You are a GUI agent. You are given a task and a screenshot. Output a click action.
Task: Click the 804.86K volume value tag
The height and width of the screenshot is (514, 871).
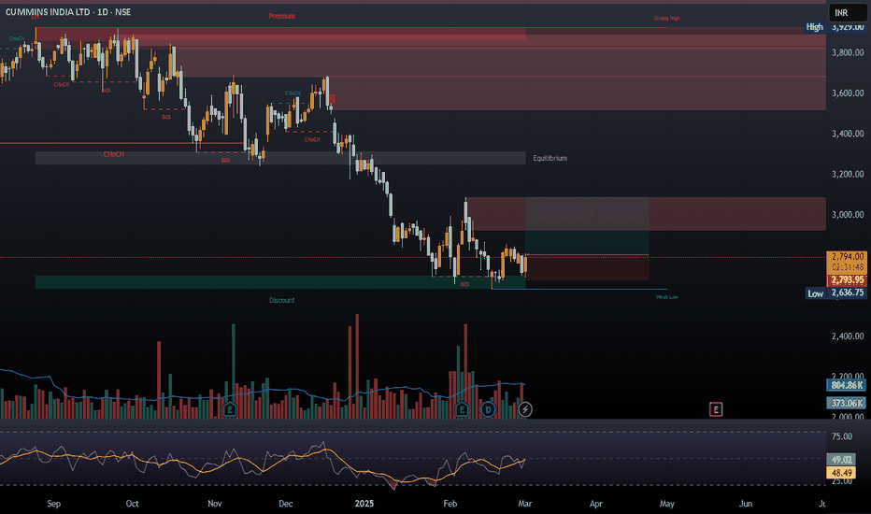point(848,385)
